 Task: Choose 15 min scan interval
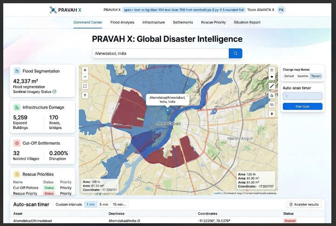click(119, 205)
